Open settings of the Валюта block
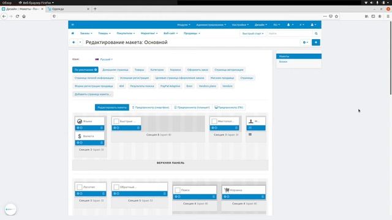 78,142
